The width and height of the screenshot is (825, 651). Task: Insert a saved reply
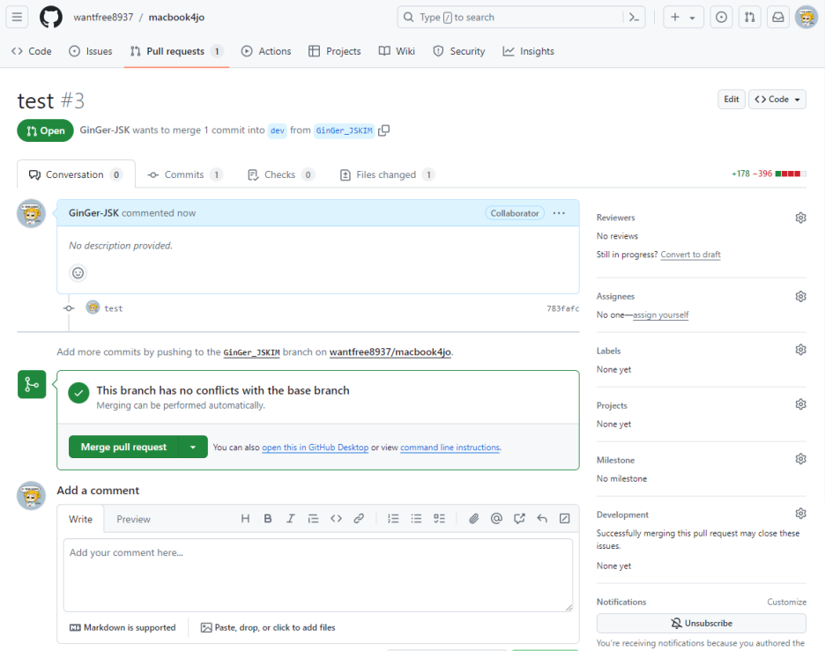pyautogui.click(x=542, y=519)
